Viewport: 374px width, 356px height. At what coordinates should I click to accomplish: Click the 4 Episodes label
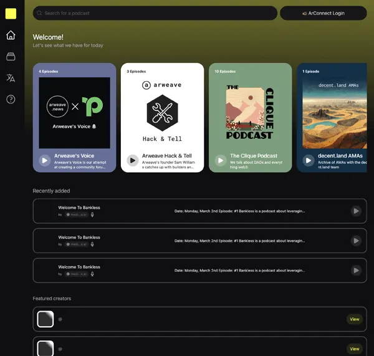pos(49,71)
